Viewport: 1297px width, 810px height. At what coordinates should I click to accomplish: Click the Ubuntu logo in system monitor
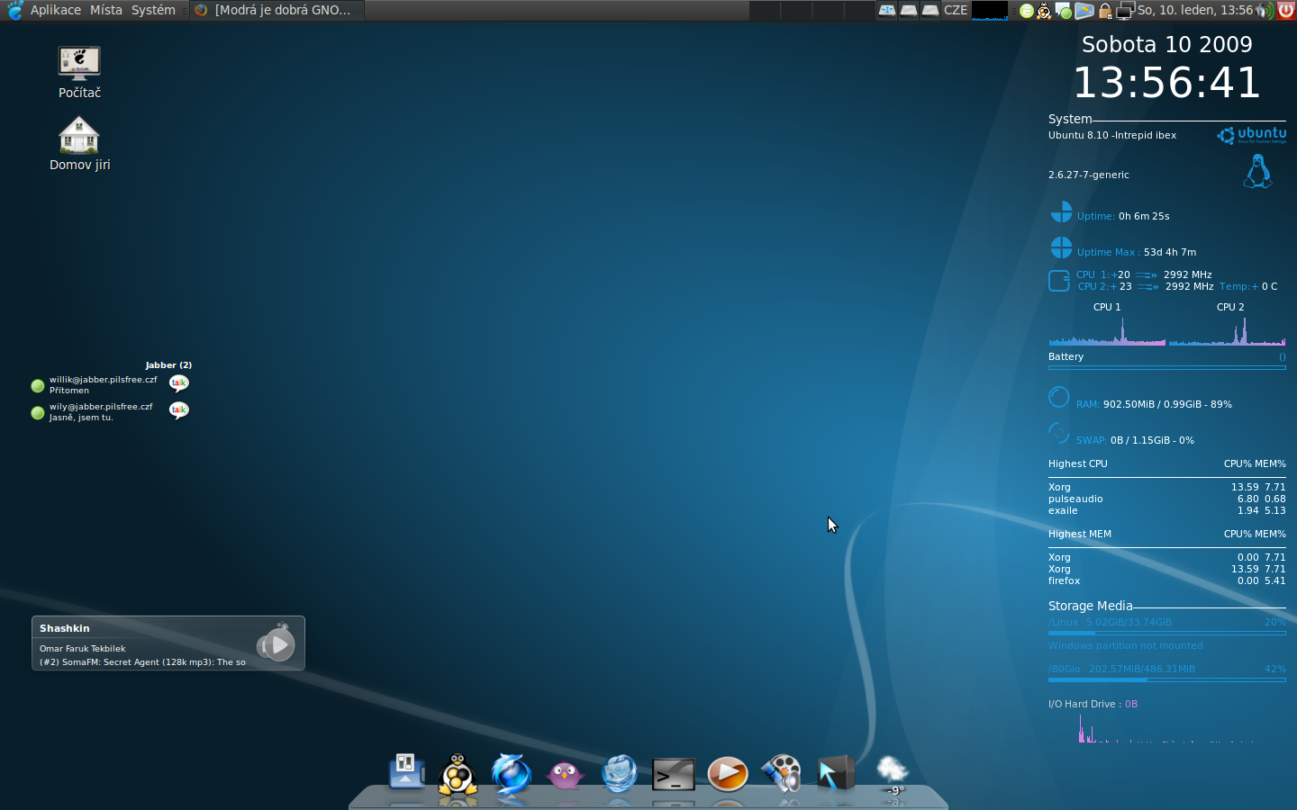[1251, 135]
